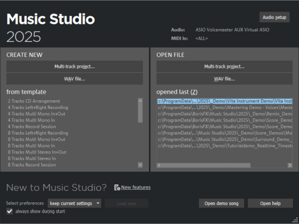
Task: Select template 4 Tracks Left+Right Recording
Action: coord(38,107)
